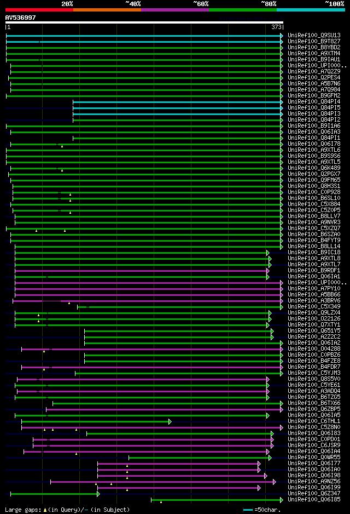This screenshot has width=350, height=514.
Task: Click the green ~80% identity legend segment
Action: tap(243, 10)
